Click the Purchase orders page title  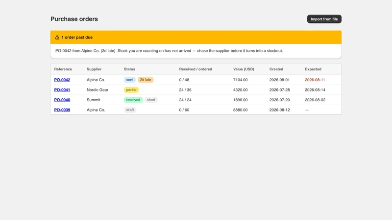[74, 19]
